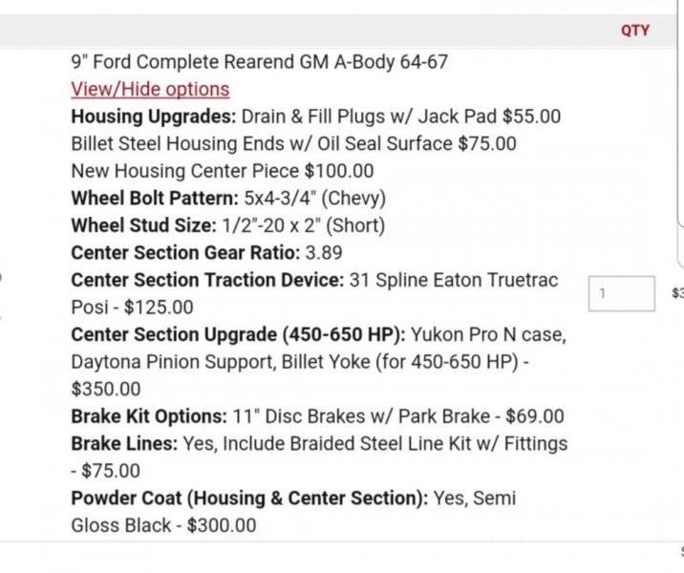
Task: Click the Center Section Upgrade (450-650 HP) label
Action: pyautogui.click(x=238, y=335)
